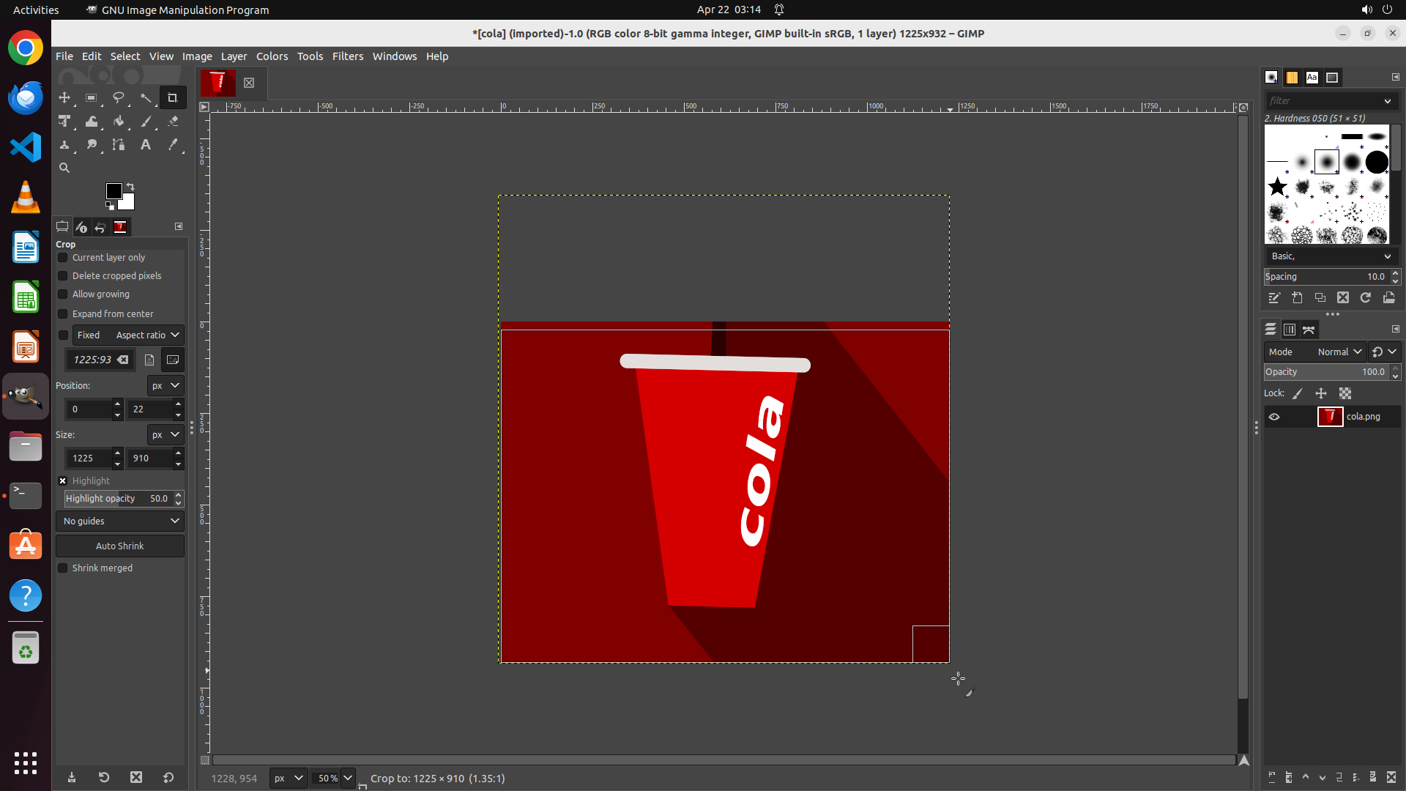This screenshot has width=1406, height=791.
Task: Expand the Fixed Aspect ratio dropdown
Action: point(147,335)
